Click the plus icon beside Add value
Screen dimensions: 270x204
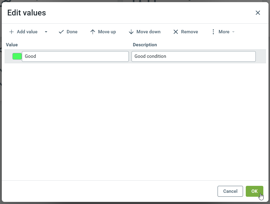pyautogui.click(x=12, y=32)
